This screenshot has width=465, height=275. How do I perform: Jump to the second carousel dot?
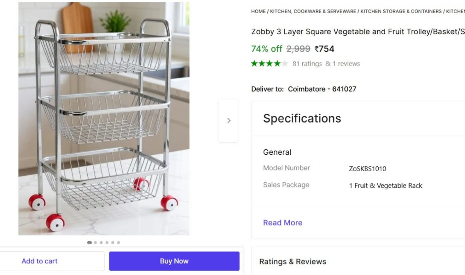click(95, 243)
